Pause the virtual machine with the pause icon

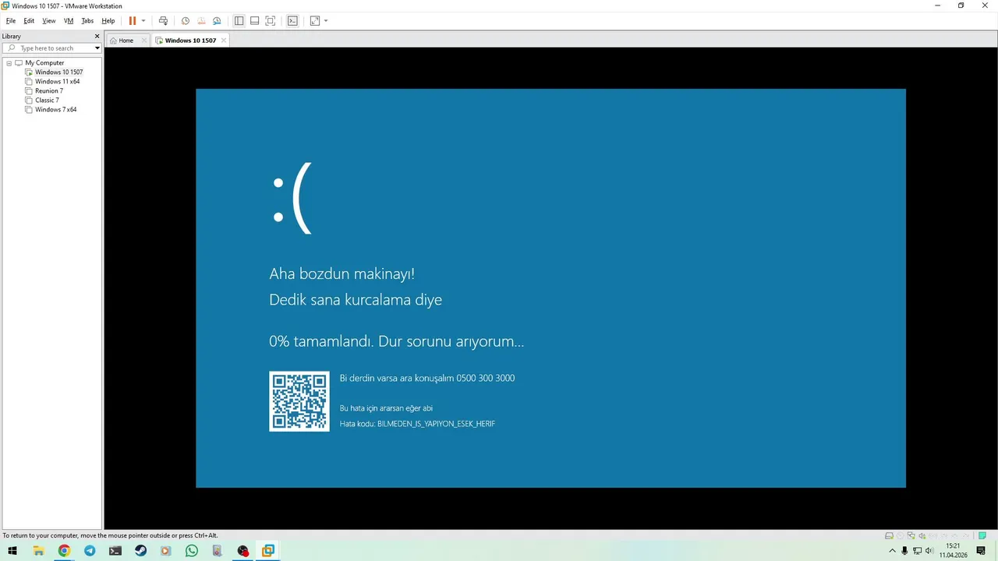[132, 21]
